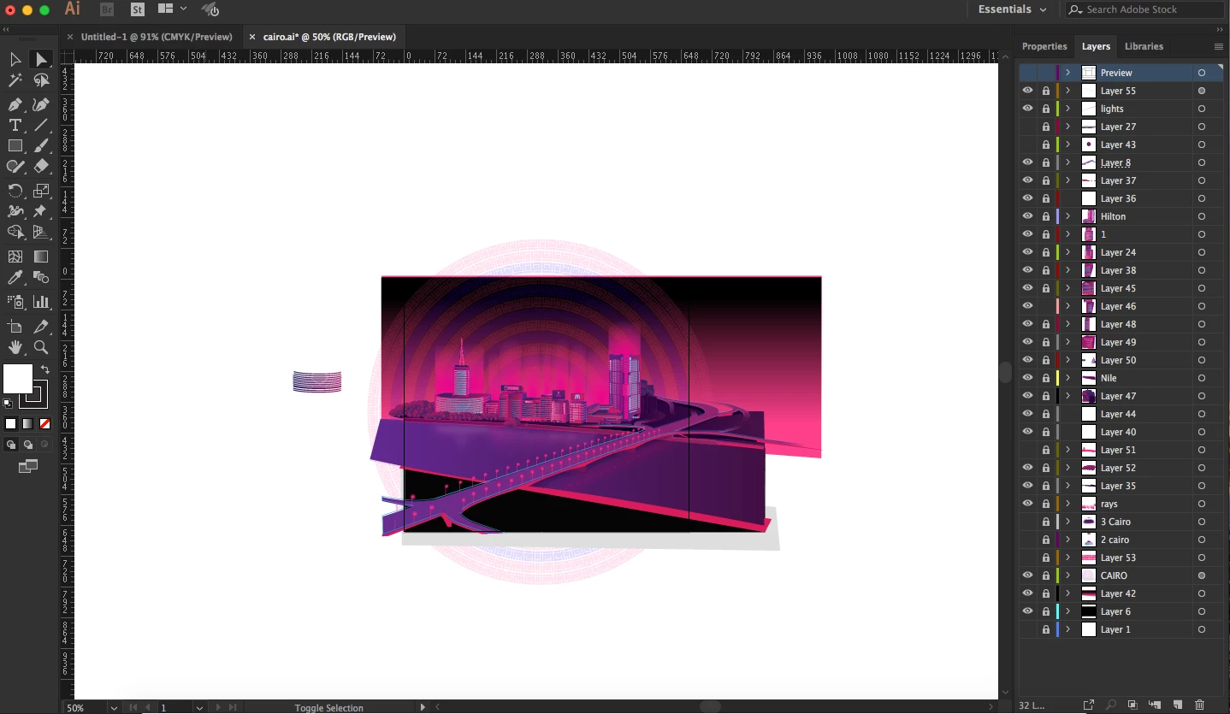Apply Gradient from color mode buttons
The image size is (1230, 714).
[x=27, y=424]
